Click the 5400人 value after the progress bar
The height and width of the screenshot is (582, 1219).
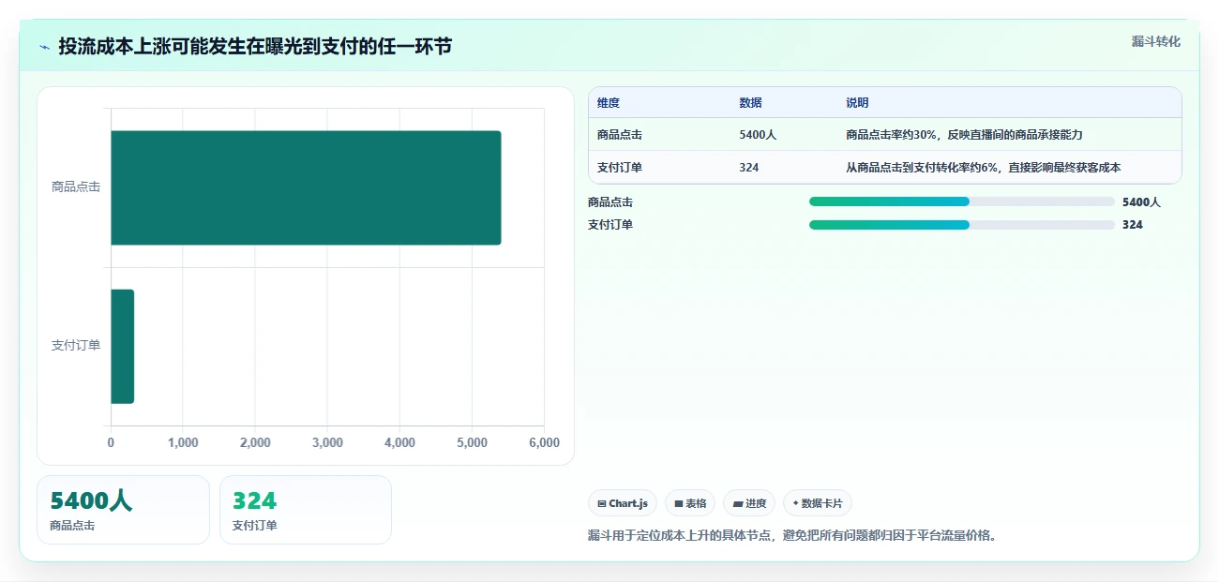click(1141, 202)
